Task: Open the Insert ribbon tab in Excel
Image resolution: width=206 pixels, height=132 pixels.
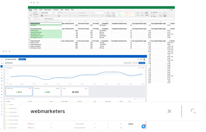Action: click(36, 10)
